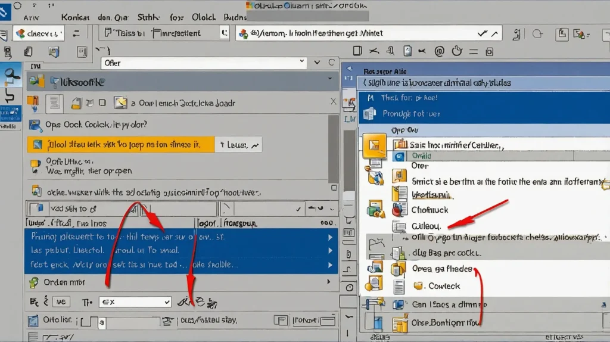
Task: Close the 'Oor l ench' bar with X
Action: point(334,101)
